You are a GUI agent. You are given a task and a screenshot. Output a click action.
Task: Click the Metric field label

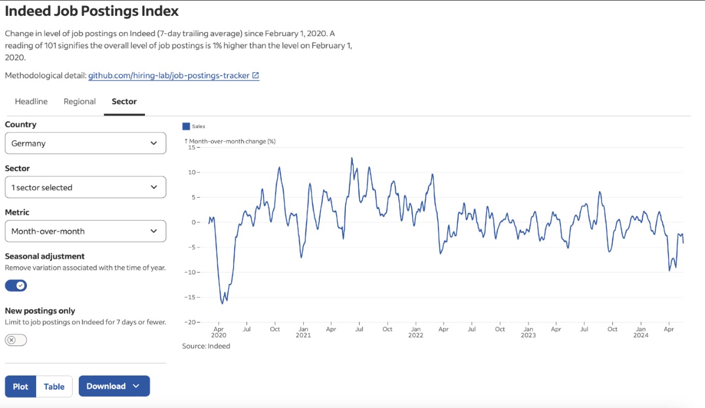tap(17, 212)
